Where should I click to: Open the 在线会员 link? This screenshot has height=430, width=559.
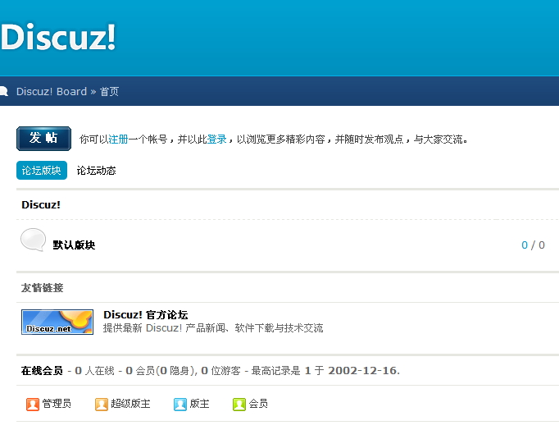(x=42, y=371)
